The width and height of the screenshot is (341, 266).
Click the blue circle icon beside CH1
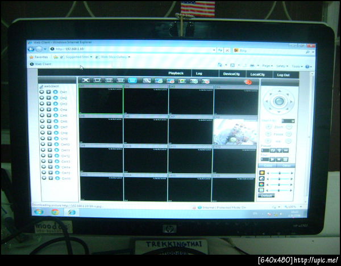coord(55,92)
